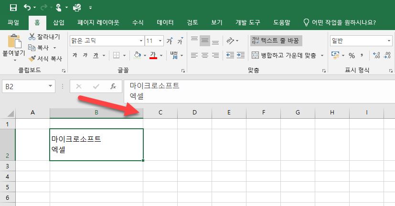Open the Customize Quick Access Toolbar arrow
Image resolution: width=395 pixels, height=206 pixels.
coord(90,8)
